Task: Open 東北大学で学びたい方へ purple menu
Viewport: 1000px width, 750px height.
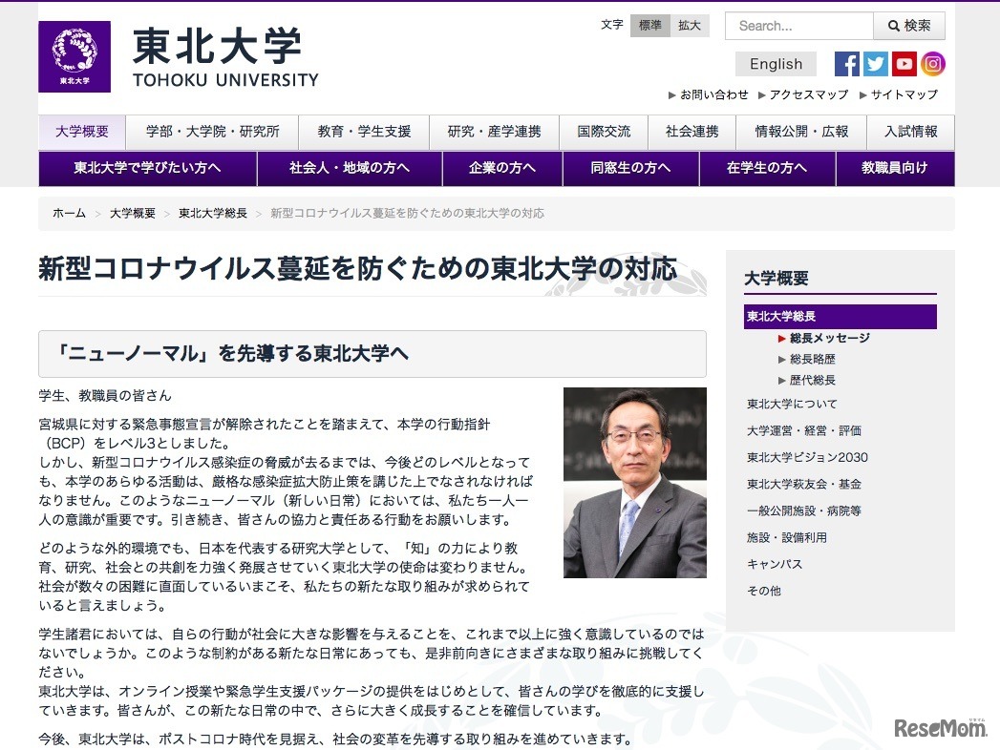Action: (147, 168)
